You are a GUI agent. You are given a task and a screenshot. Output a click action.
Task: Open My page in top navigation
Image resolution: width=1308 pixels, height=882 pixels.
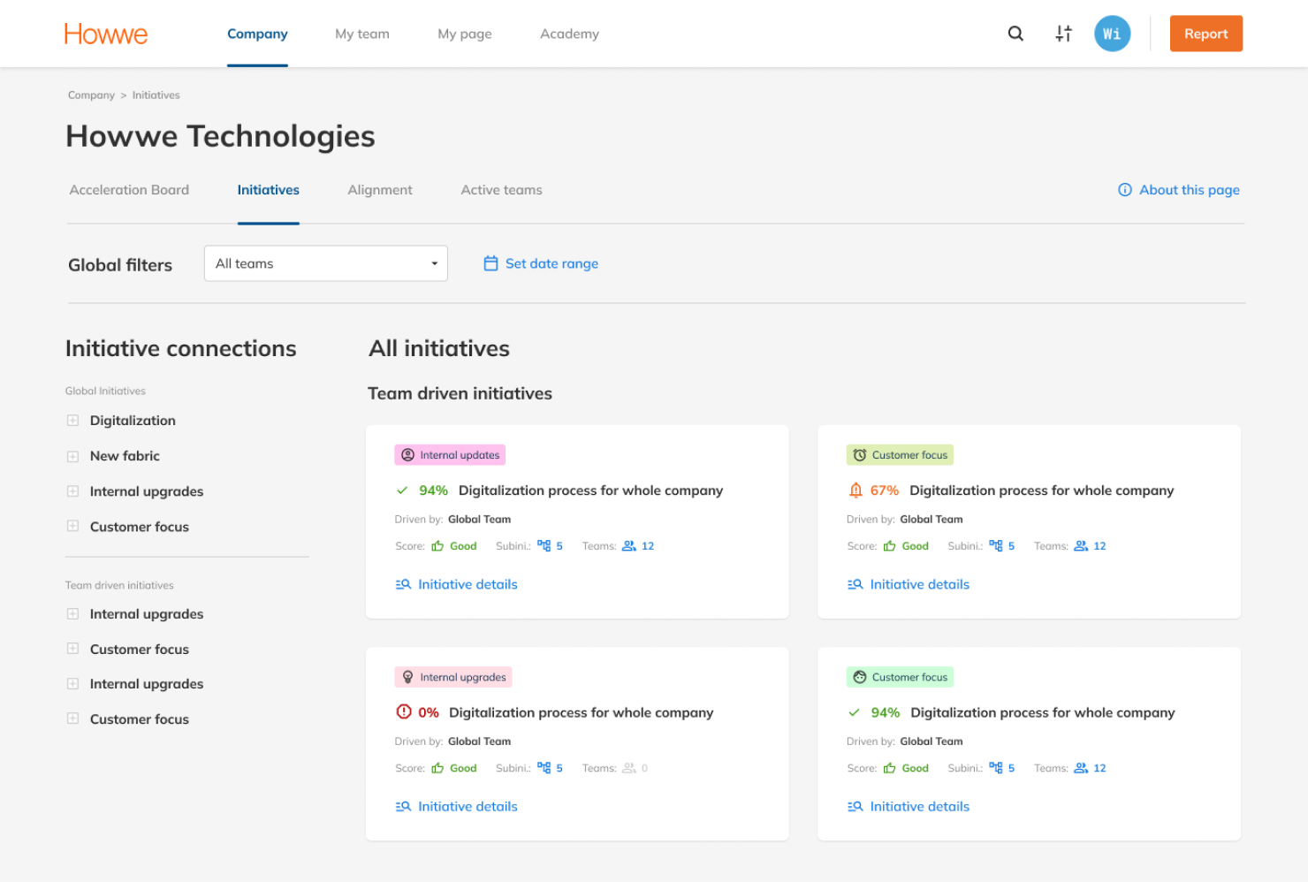click(465, 34)
